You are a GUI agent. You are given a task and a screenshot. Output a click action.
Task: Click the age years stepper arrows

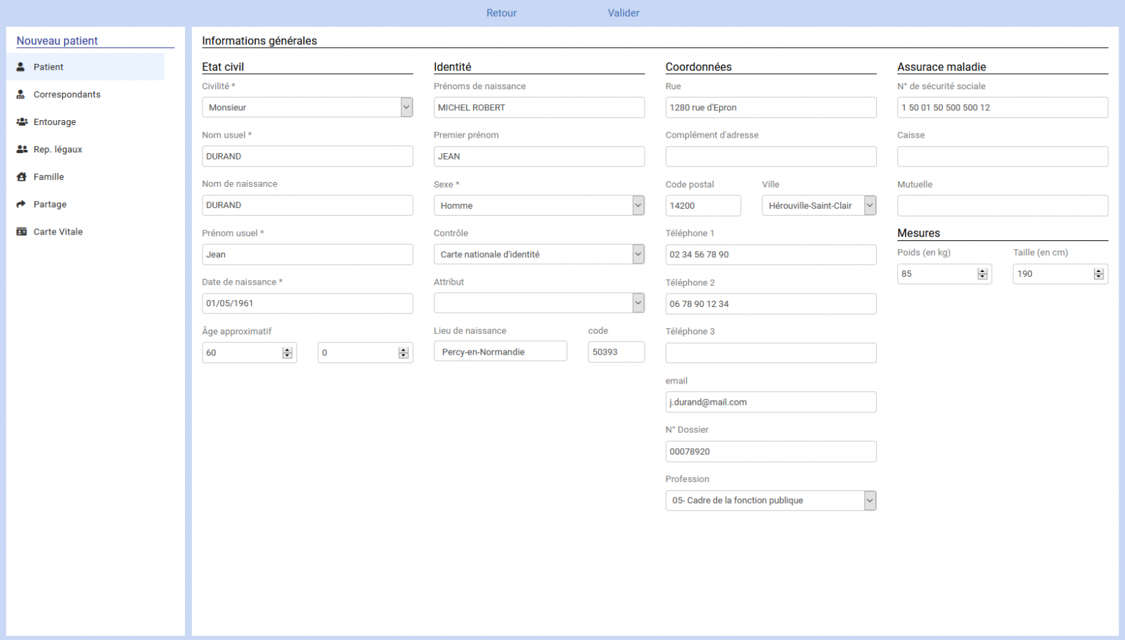(287, 353)
